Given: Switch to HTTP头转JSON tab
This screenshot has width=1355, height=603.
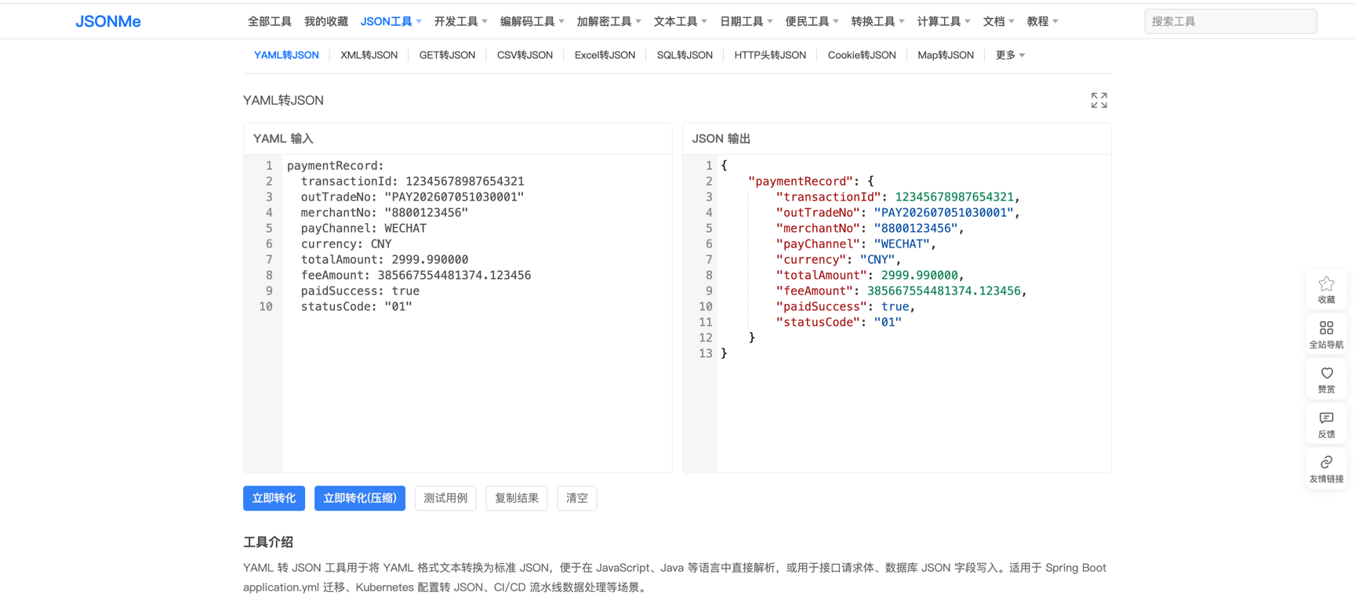Looking at the screenshot, I should 770,55.
